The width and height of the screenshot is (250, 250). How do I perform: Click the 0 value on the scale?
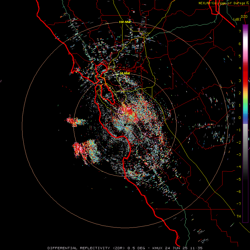point(240,118)
